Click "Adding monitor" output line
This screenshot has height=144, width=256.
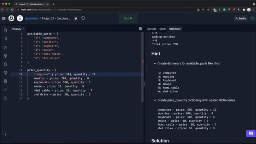[163, 37]
